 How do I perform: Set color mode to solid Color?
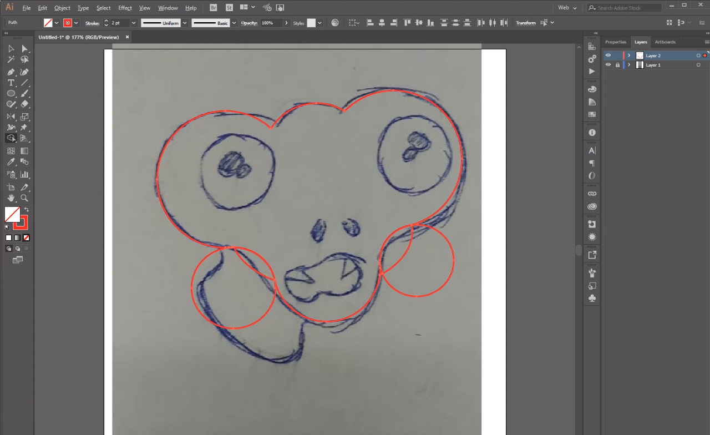[x=9, y=237]
